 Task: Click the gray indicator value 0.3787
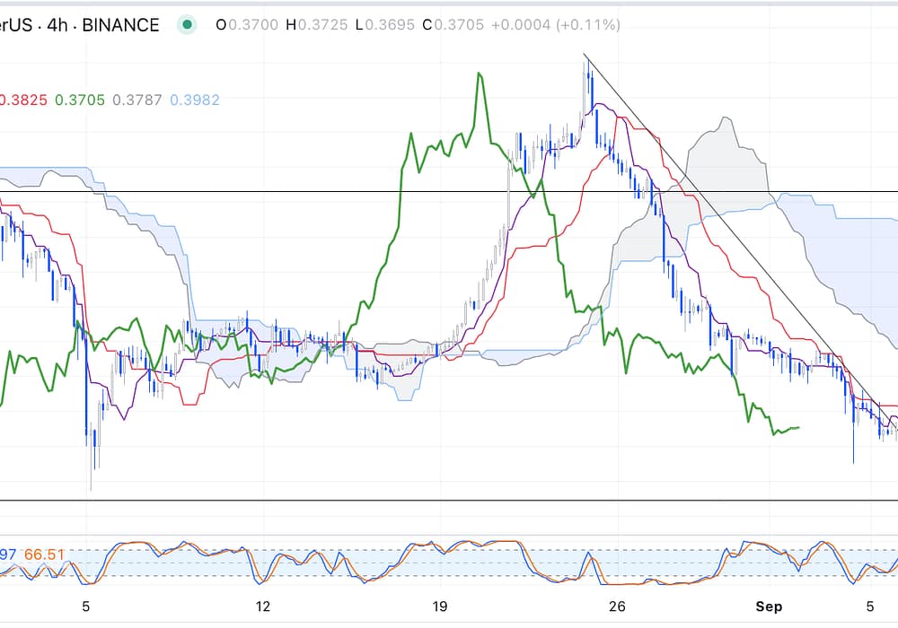(x=137, y=100)
